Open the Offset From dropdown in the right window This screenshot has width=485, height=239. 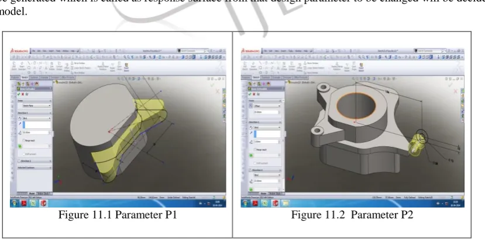pyautogui.click(x=267, y=106)
